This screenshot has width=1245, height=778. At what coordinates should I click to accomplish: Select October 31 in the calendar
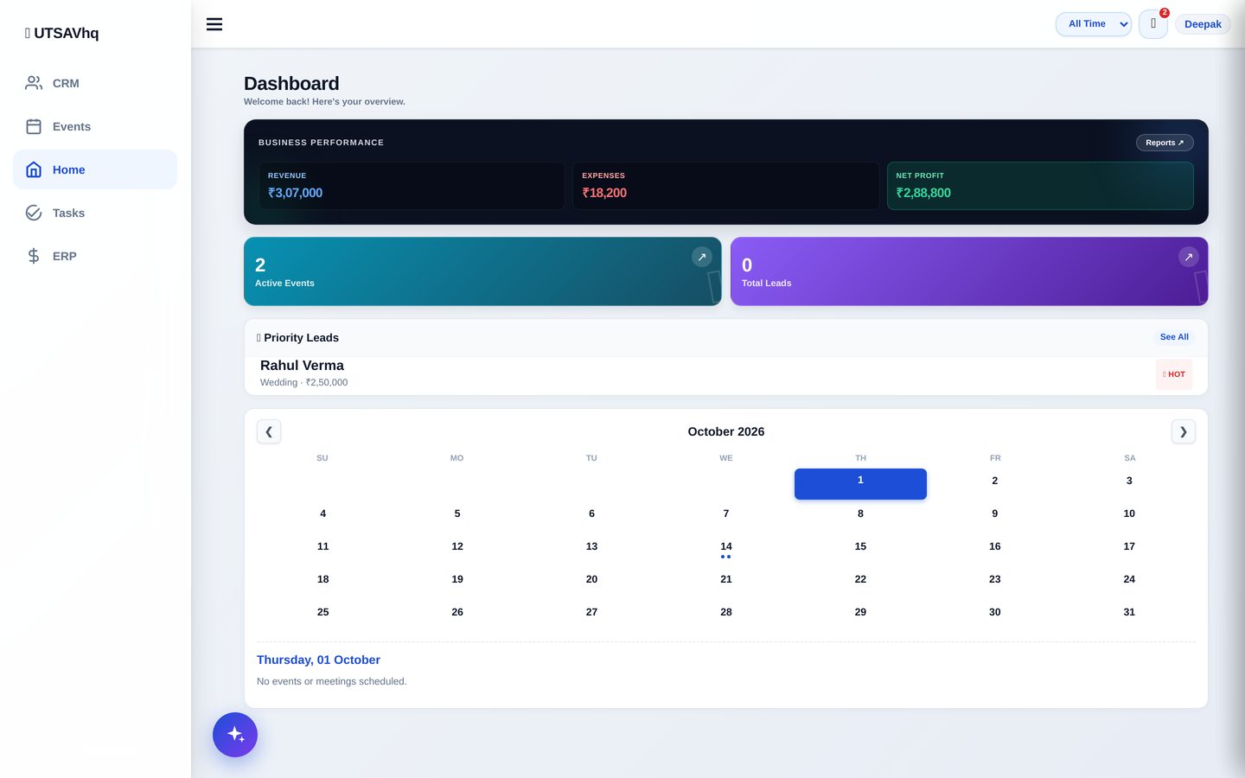(x=1129, y=612)
